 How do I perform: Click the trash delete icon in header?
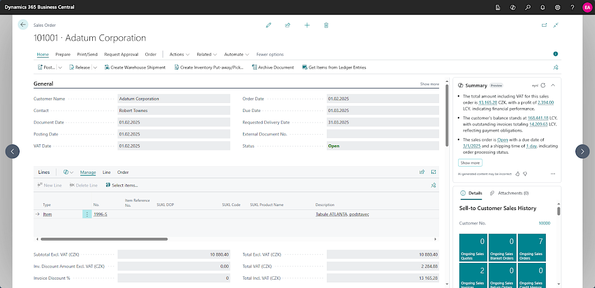[x=326, y=25]
